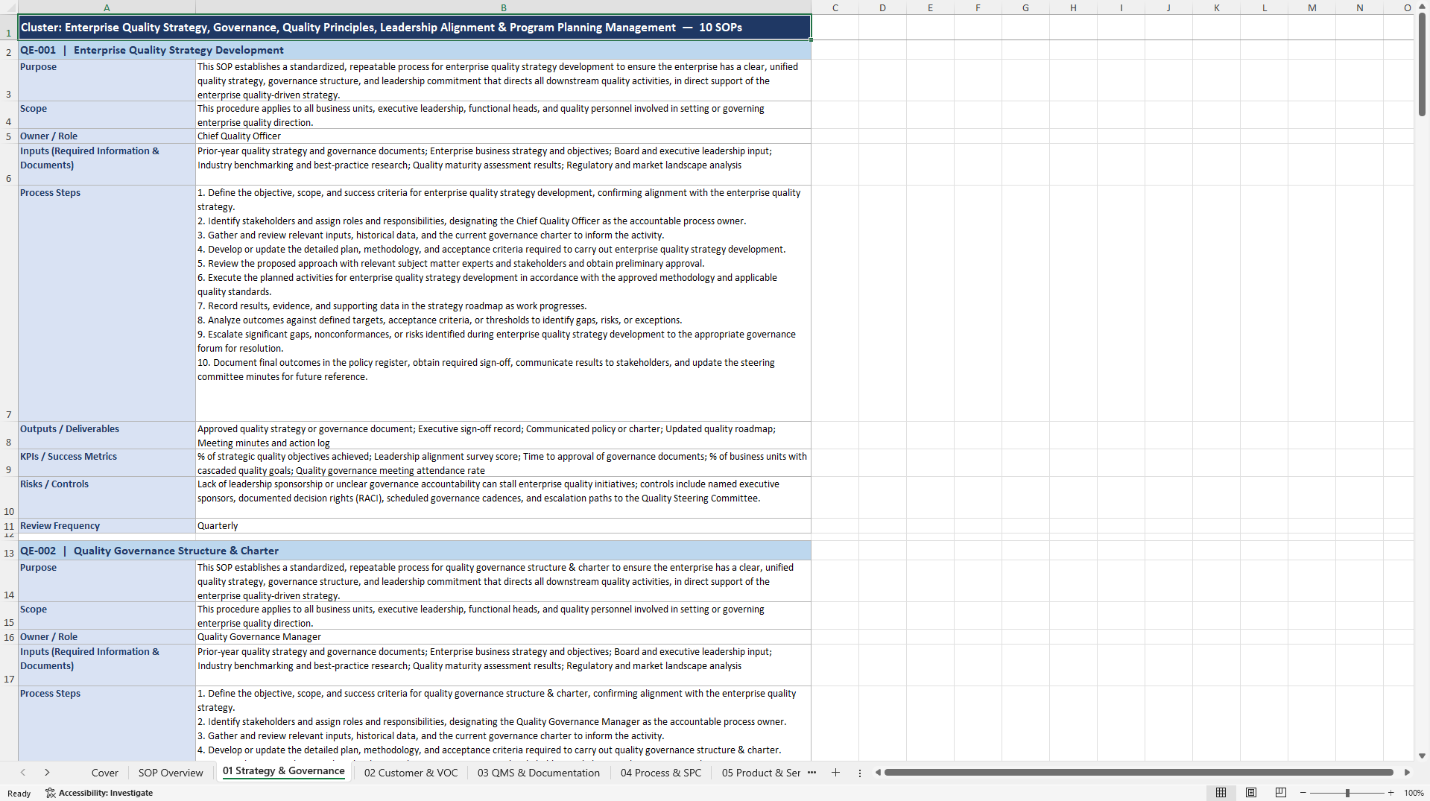Select KPIs / Success Metrics label cell
This screenshot has height=801, width=1430.
click(x=107, y=463)
